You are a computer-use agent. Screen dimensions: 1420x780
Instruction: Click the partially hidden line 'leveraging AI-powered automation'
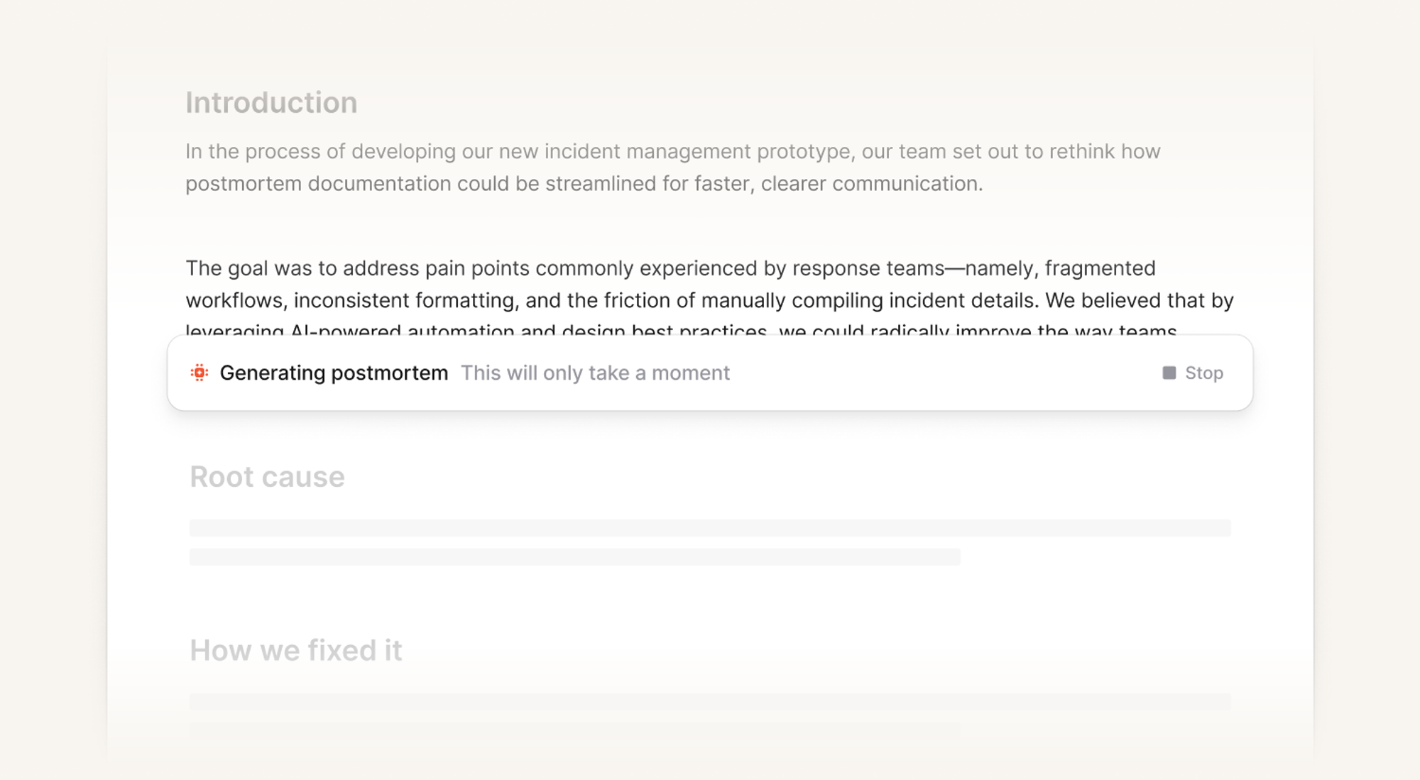[349, 329]
